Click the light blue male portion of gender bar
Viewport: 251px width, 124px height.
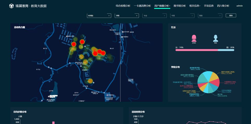pos(226,50)
